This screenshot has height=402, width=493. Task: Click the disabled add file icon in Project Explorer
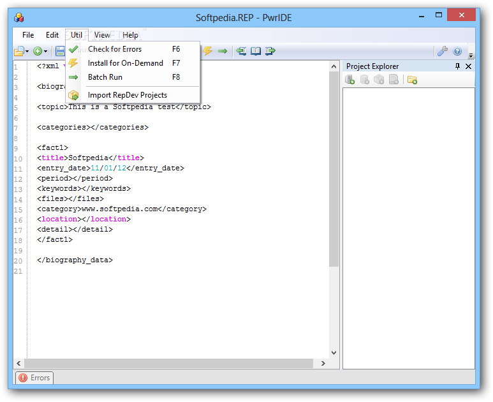(394, 80)
